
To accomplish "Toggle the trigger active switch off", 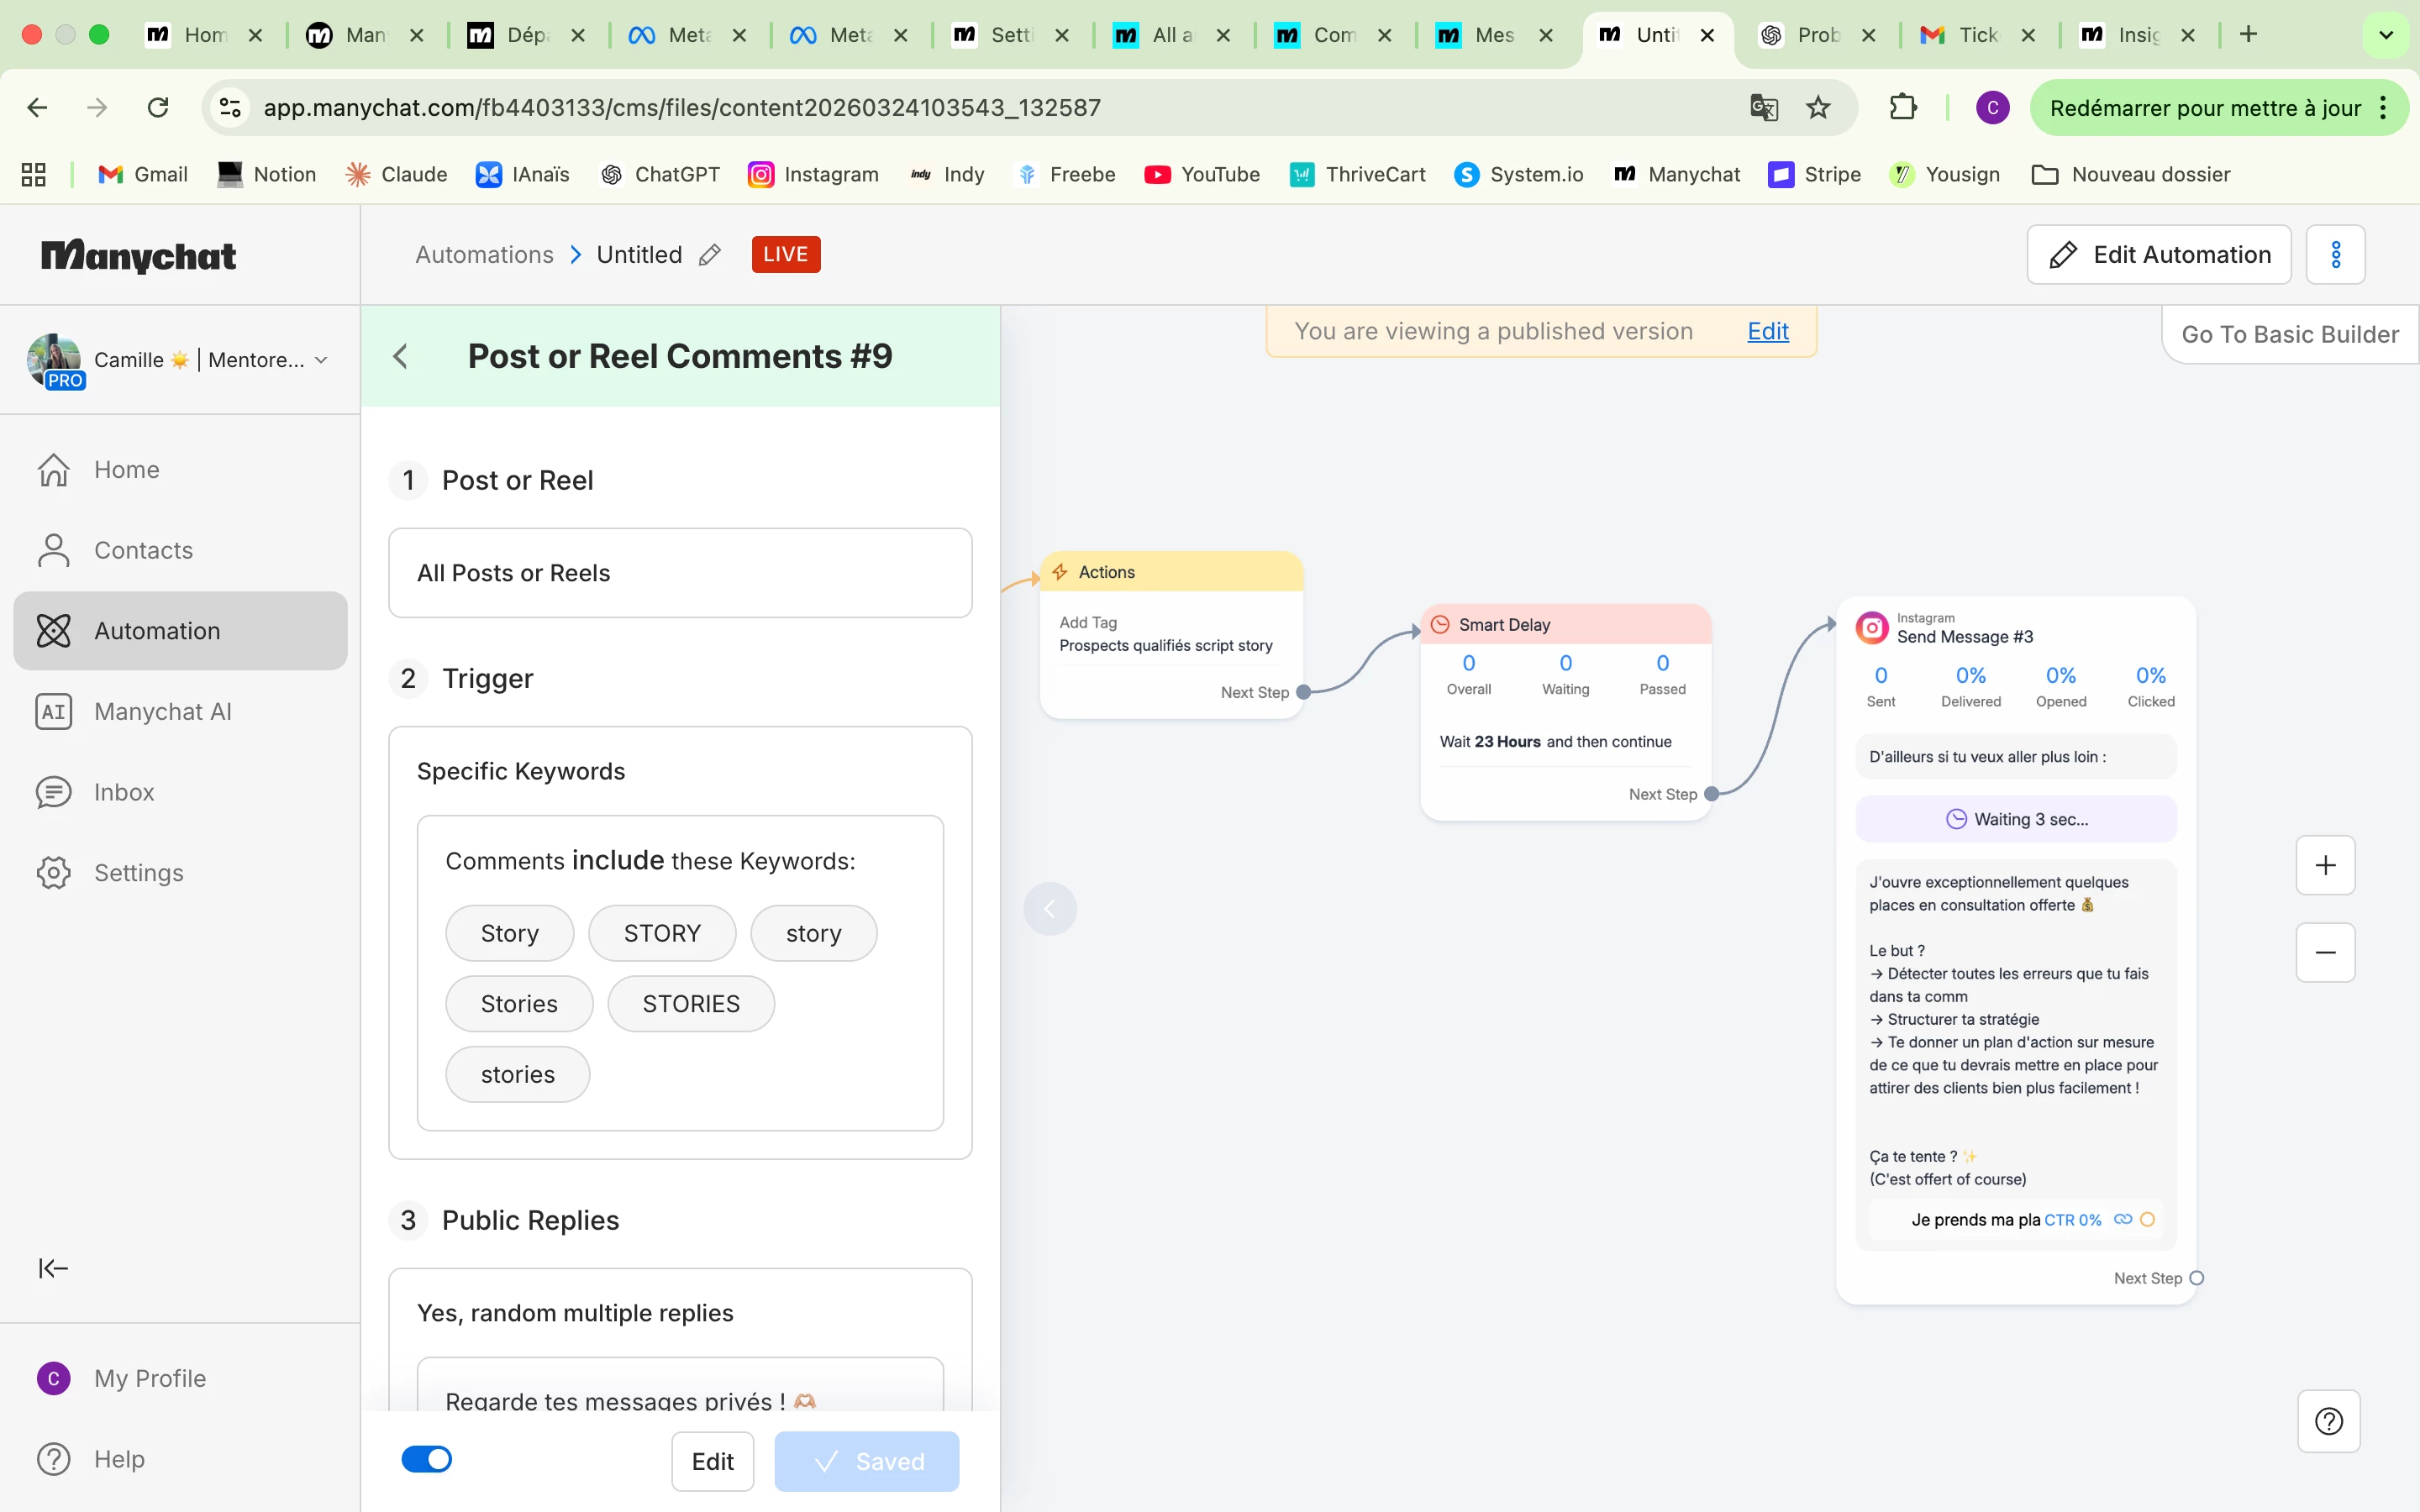I will tap(427, 1459).
